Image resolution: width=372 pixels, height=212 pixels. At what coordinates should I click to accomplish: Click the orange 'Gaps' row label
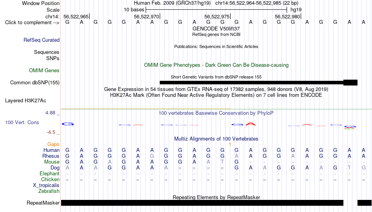click(x=53, y=144)
